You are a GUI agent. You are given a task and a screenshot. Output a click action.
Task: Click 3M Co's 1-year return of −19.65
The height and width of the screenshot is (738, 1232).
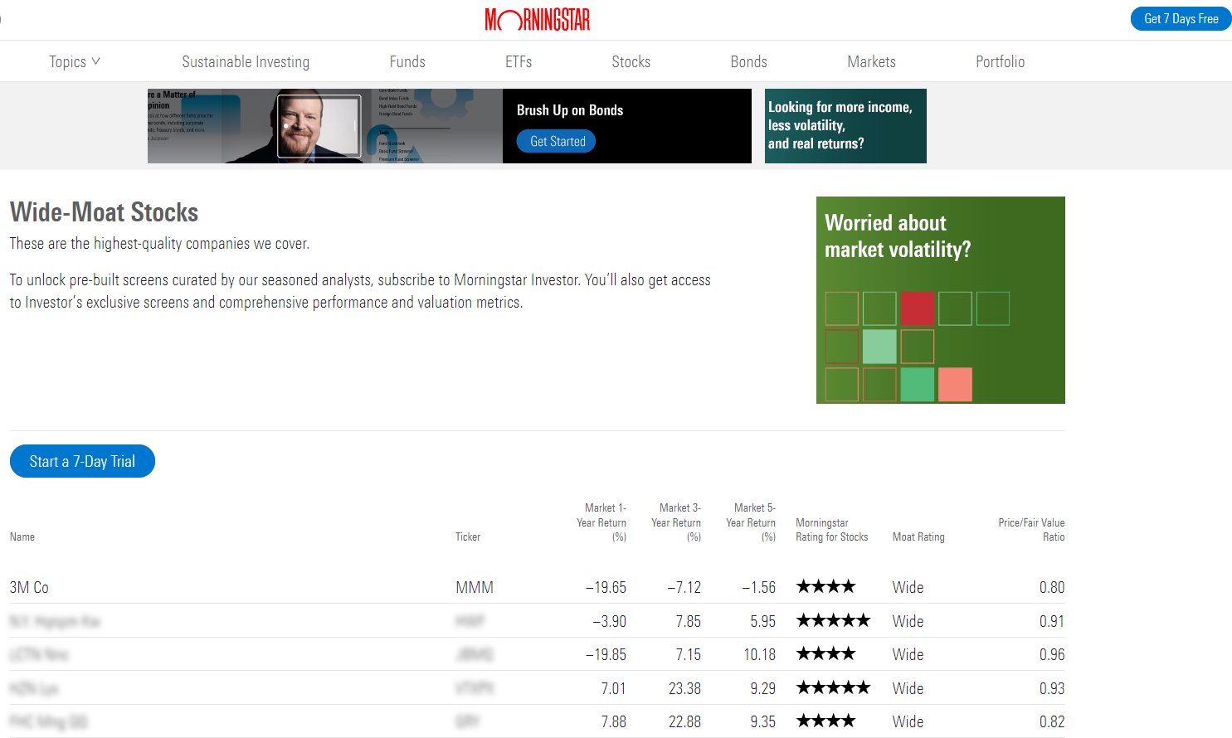606,587
